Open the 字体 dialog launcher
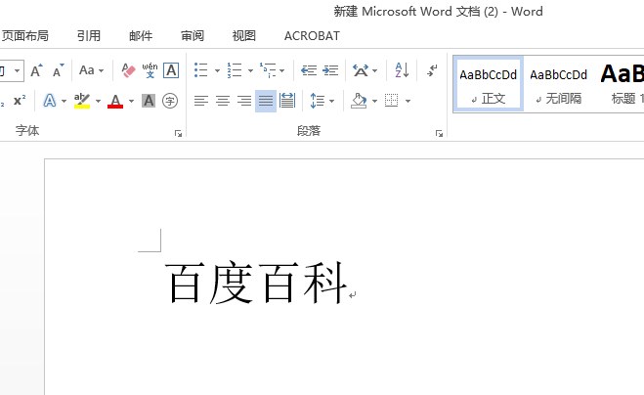 pyautogui.click(x=178, y=133)
